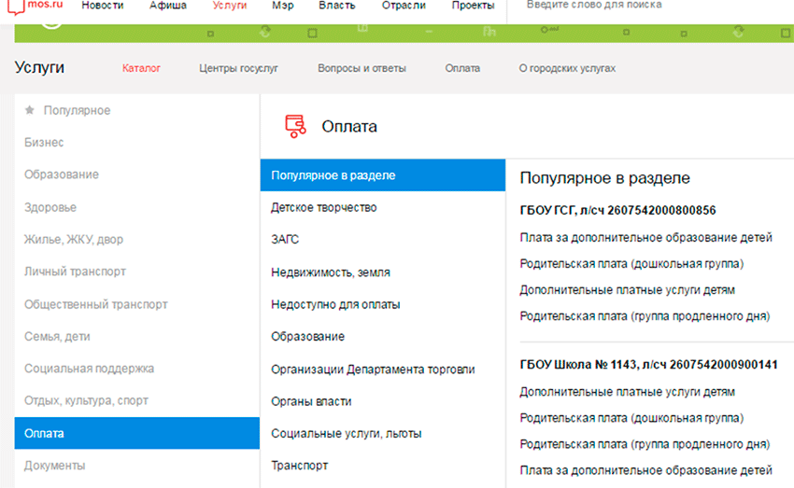Open Родительская плата (дошкольная группа) under Школа 1143
This screenshot has width=794, height=488.
[631, 418]
